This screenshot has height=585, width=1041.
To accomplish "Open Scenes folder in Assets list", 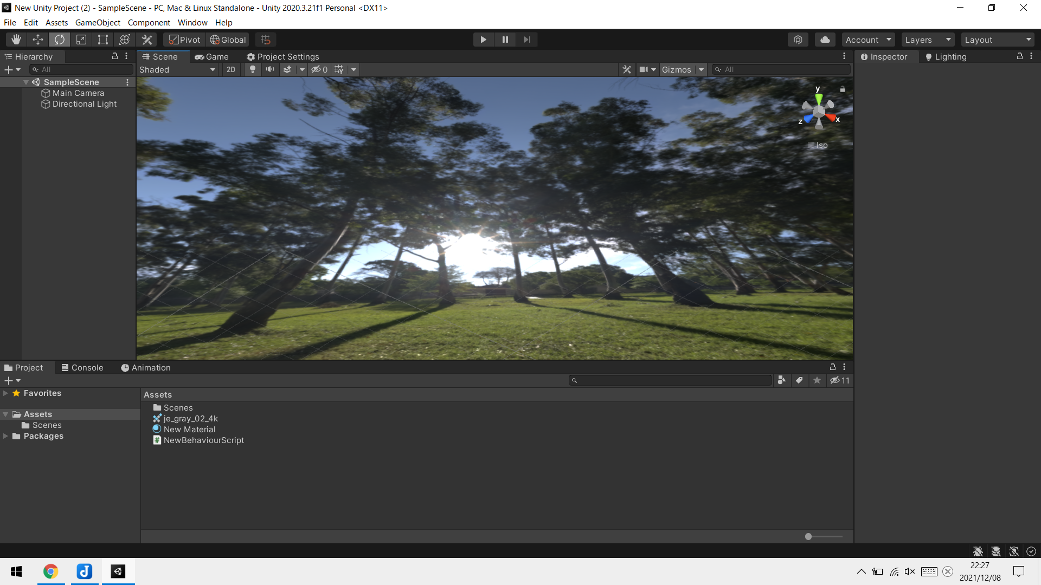I will (x=178, y=408).
